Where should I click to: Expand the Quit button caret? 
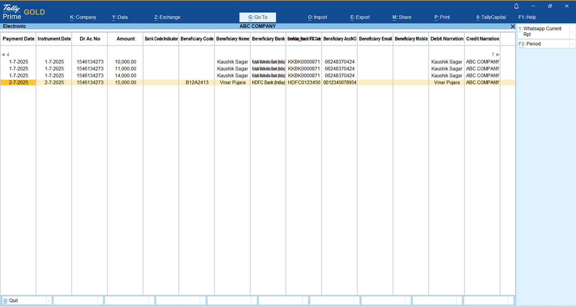[49, 301]
